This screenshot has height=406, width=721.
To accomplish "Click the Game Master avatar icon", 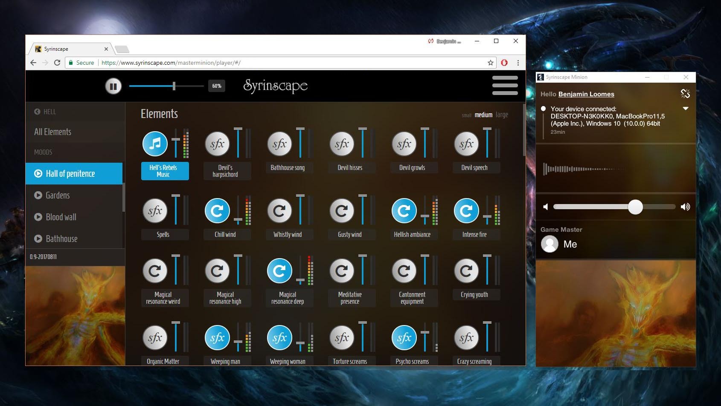I will 549,244.
